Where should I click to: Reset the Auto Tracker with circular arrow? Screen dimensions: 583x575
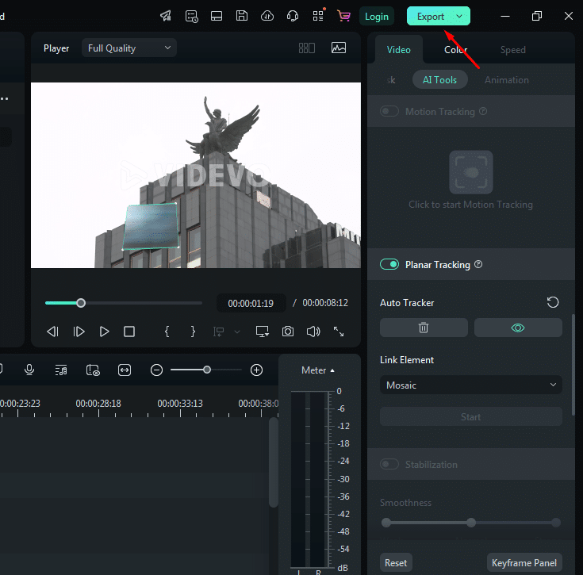click(x=553, y=302)
